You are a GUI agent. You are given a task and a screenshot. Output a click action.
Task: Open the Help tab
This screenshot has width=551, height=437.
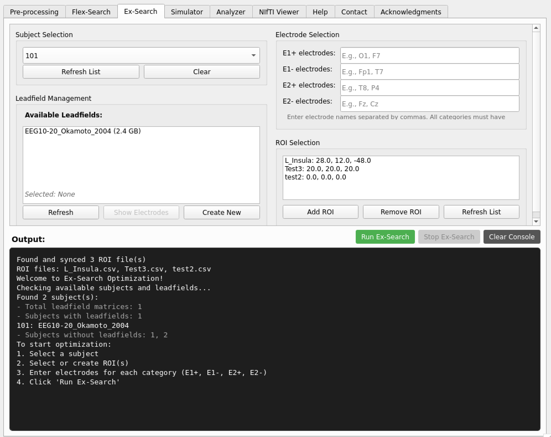point(320,12)
